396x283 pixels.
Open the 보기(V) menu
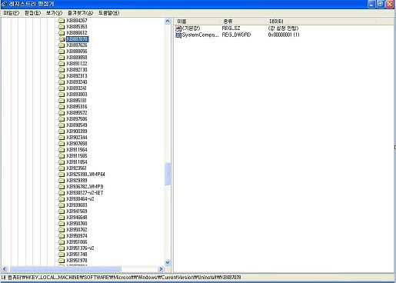pos(54,13)
